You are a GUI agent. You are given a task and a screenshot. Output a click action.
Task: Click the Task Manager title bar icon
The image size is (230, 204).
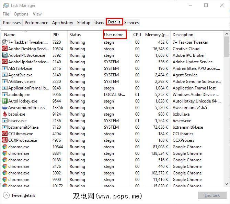point(6,6)
